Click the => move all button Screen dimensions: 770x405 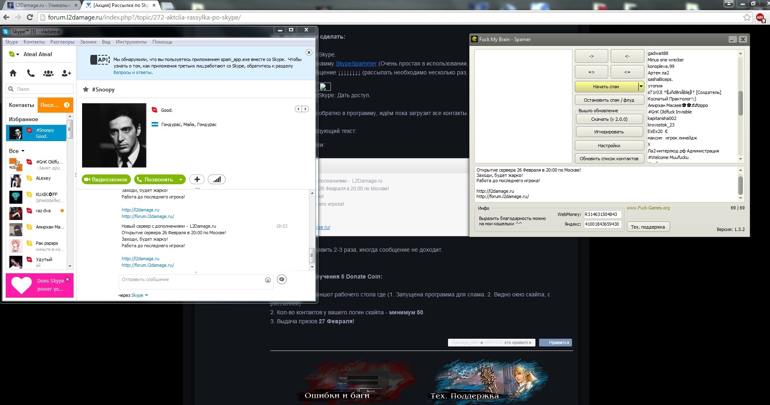pos(592,72)
